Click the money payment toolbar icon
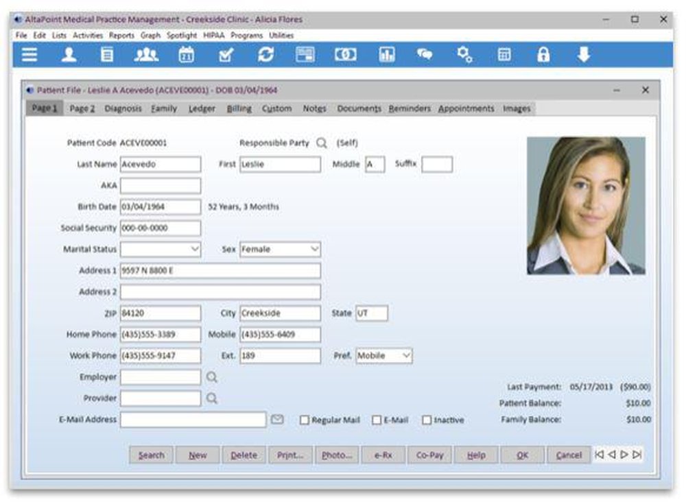This screenshot has width=686, height=502. [345, 55]
